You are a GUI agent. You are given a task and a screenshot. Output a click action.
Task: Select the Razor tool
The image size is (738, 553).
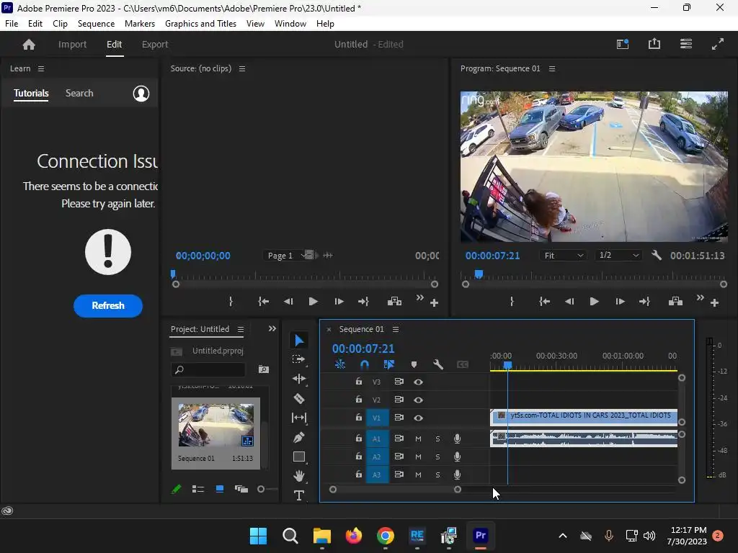[299, 398]
